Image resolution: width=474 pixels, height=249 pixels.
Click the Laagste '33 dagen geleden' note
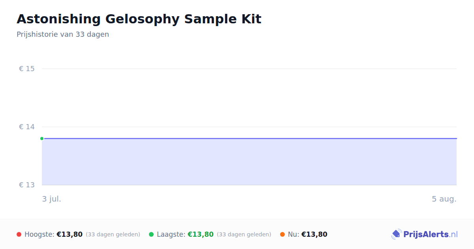244,234
